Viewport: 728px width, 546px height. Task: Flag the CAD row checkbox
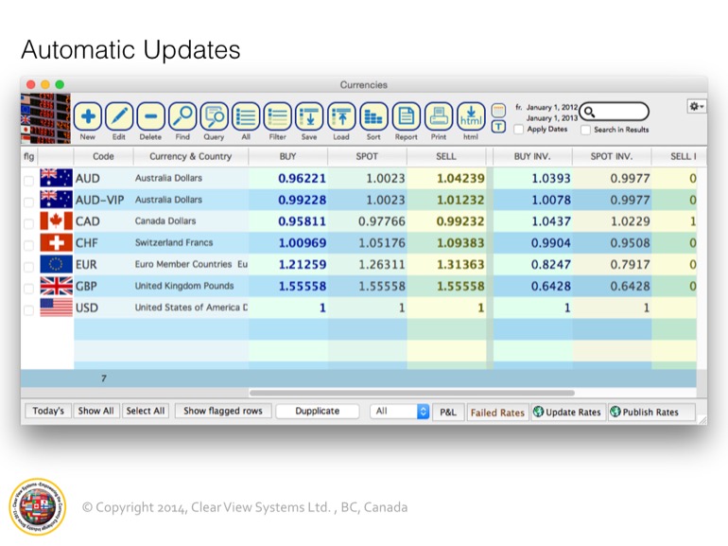[x=28, y=223]
